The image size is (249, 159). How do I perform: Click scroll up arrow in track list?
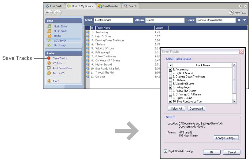point(234,65)
